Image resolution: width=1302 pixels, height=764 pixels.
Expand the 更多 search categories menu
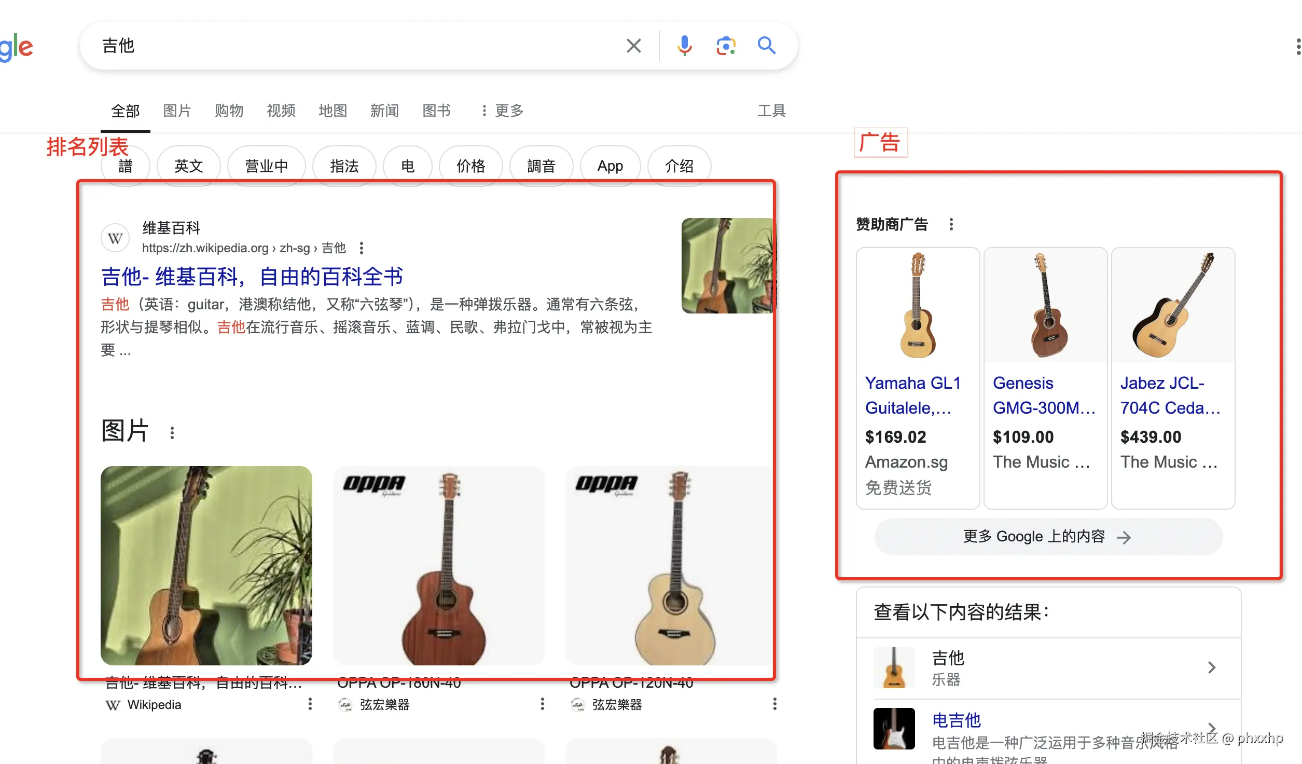click(x=502, y=111)
